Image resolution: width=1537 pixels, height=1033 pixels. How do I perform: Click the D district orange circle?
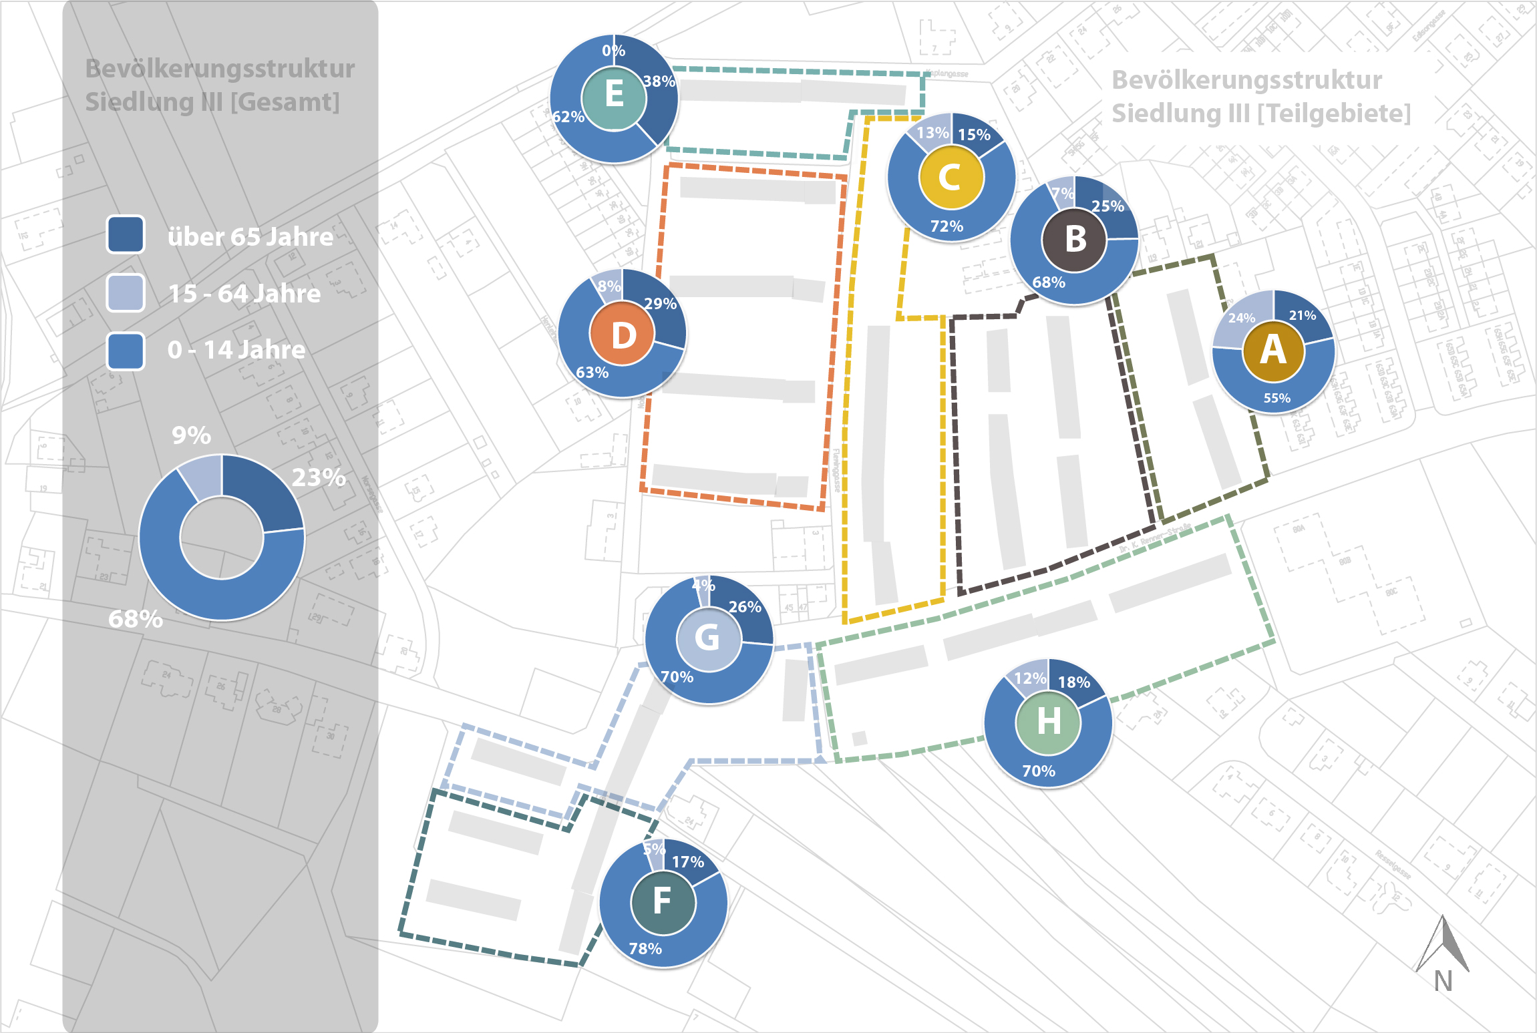click(622, 333)
